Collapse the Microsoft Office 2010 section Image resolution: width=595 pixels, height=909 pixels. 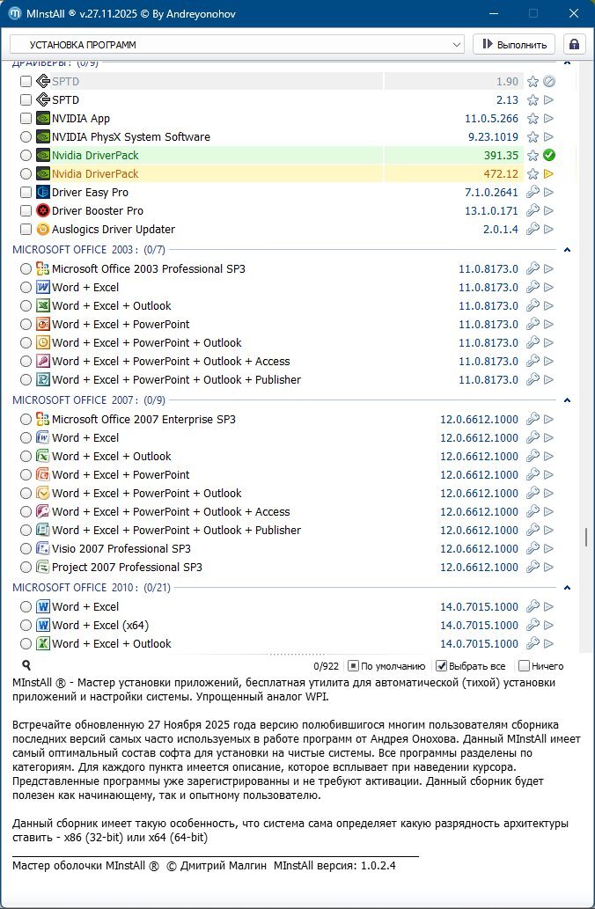click(567, 588)
